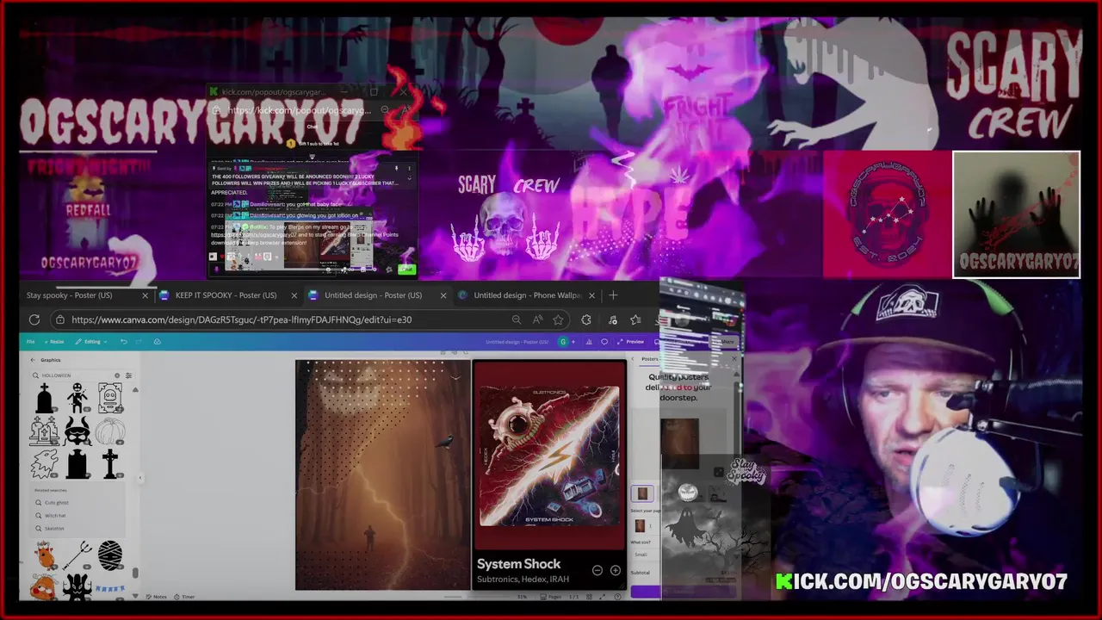Switch to KEEP IT SPOOKY - Poster tab
Screen dimensions: 1102x620
tap(228, 295)
